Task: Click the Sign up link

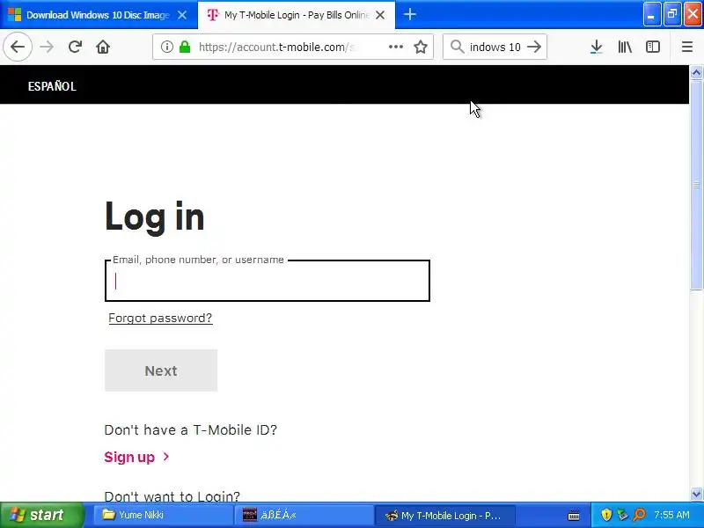Action: (x=129, y=457)
